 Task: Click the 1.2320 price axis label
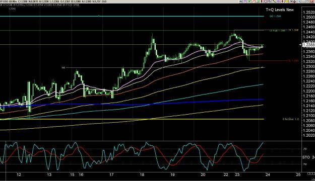coord(309,61)
